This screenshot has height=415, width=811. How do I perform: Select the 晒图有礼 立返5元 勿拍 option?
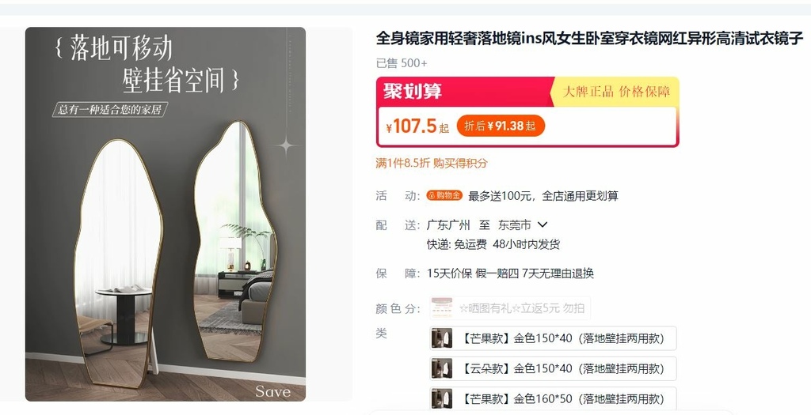coord(510,308)
